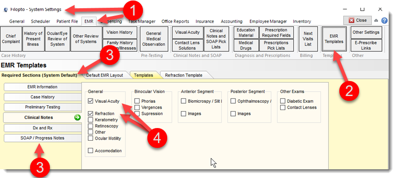
Task: Click the blue help question mark icon
Action: (384, 20)
